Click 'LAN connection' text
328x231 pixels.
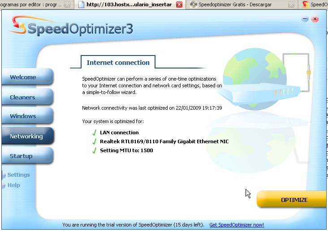click(119, 133)
